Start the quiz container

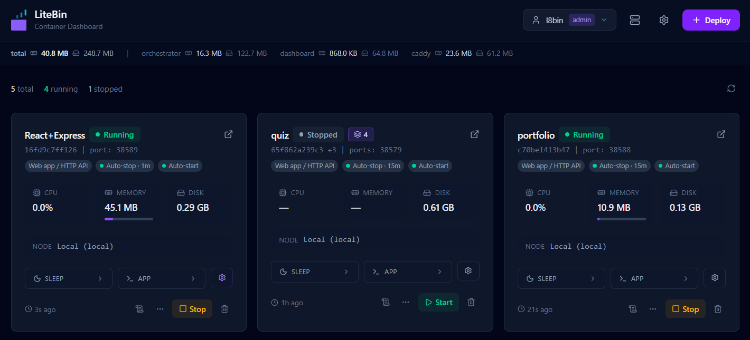pyautogui.click(x=438, y=302)
